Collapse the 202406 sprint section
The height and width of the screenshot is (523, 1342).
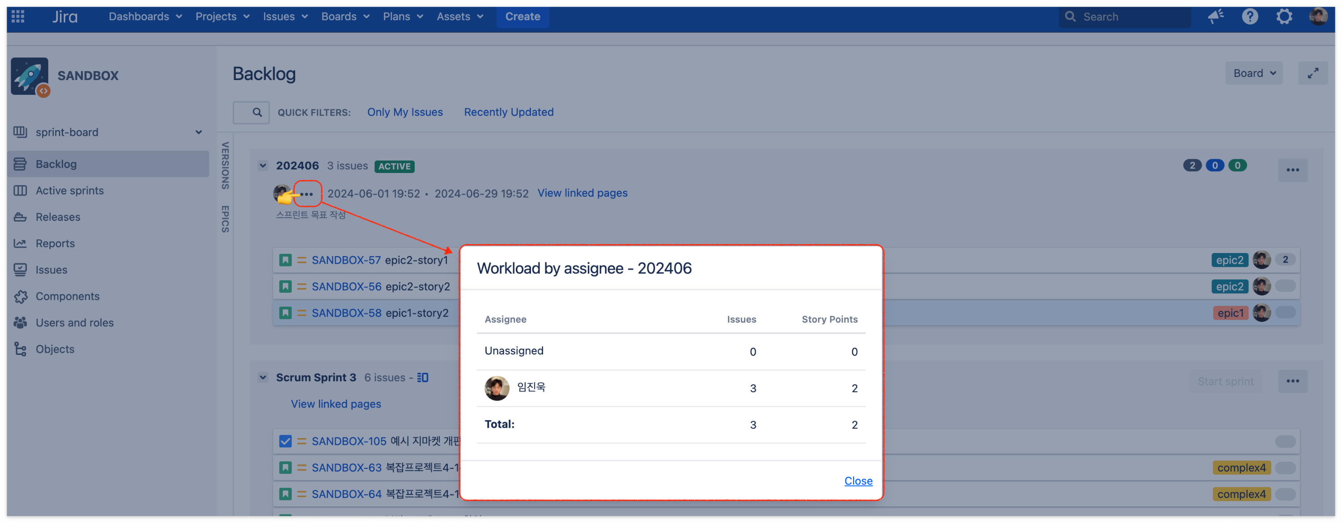tap(263, 166)
